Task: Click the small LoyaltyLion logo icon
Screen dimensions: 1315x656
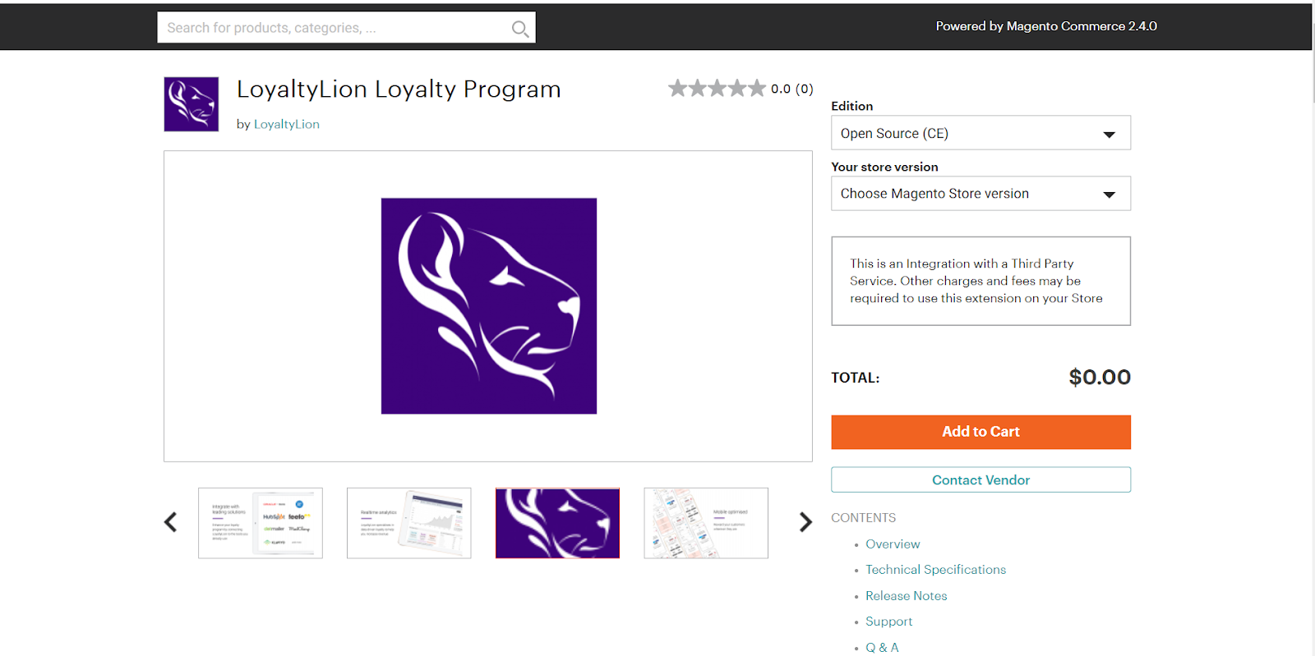Action: pos(191,104)
